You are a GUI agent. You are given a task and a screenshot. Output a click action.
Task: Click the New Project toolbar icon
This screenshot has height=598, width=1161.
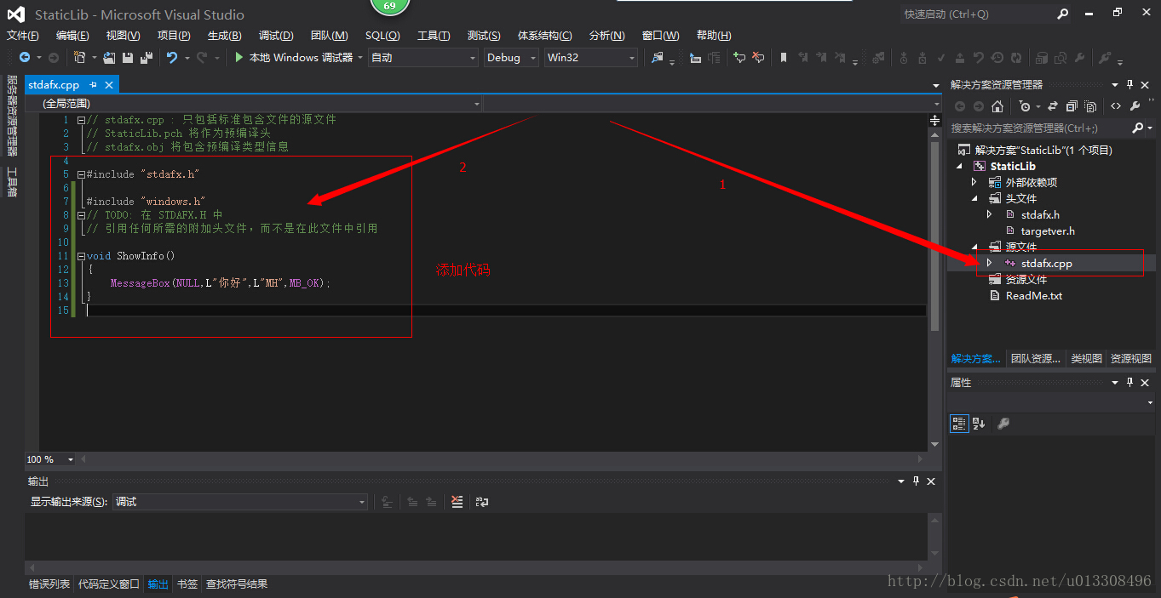point(79,58)
